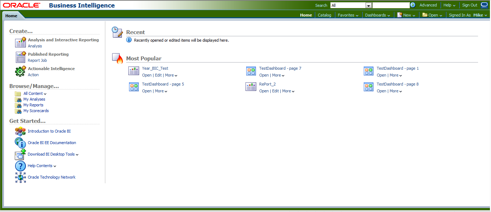Expand More options for RePort_2
This screenshot has width=491, height=212.
click(288, 91)
